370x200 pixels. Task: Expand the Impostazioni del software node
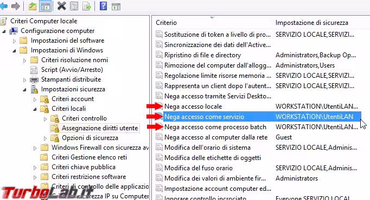tap(14, 41)
